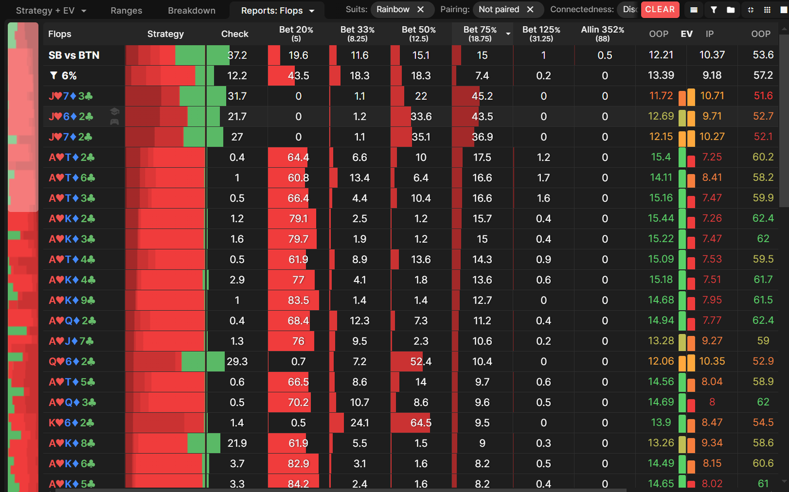Click the funnel filter icon in top toolbar
789x492 pixels.
713,10
